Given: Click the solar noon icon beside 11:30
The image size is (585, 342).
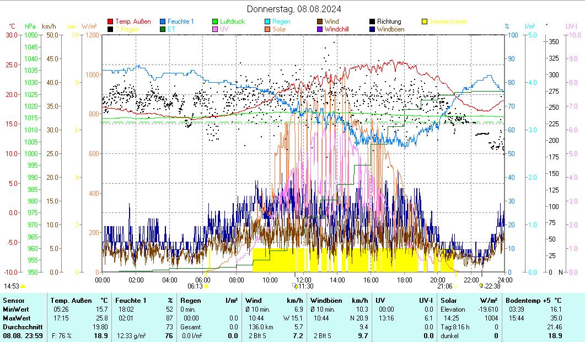Looking at the screenshot, I should [296, 286].
